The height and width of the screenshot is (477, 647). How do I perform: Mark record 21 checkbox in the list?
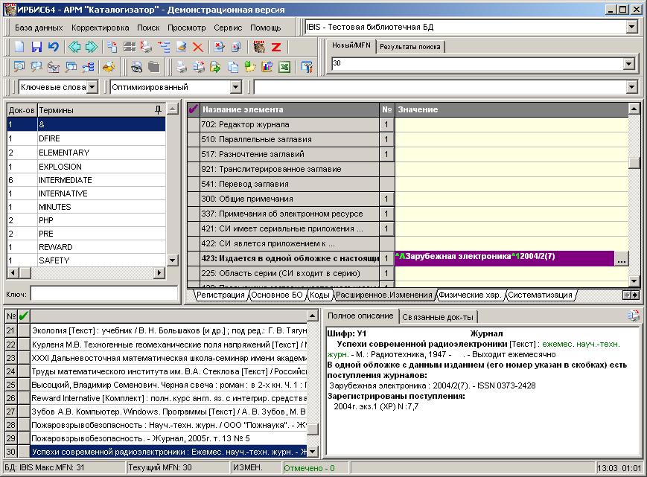tap(24, 330)
